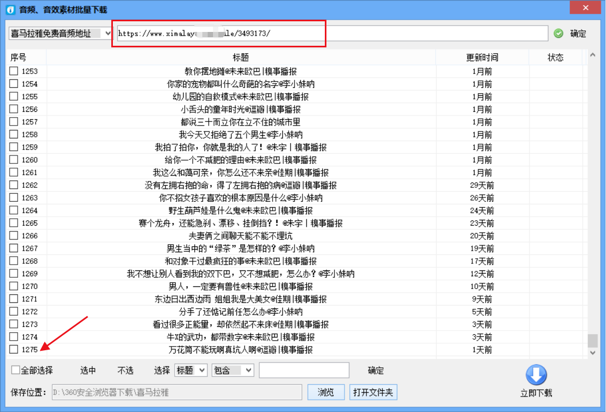Screen dimensions: 606x412
Task: Click the 立即下载 label
Action: point(536,393)
